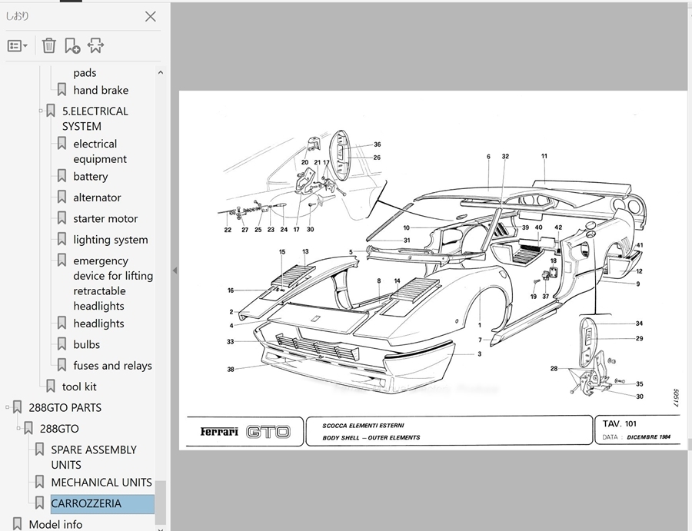Collapse the 288GTO bookmark subgroup
The width and height of the screenshot is (692, 531).
tap(18, 428)
